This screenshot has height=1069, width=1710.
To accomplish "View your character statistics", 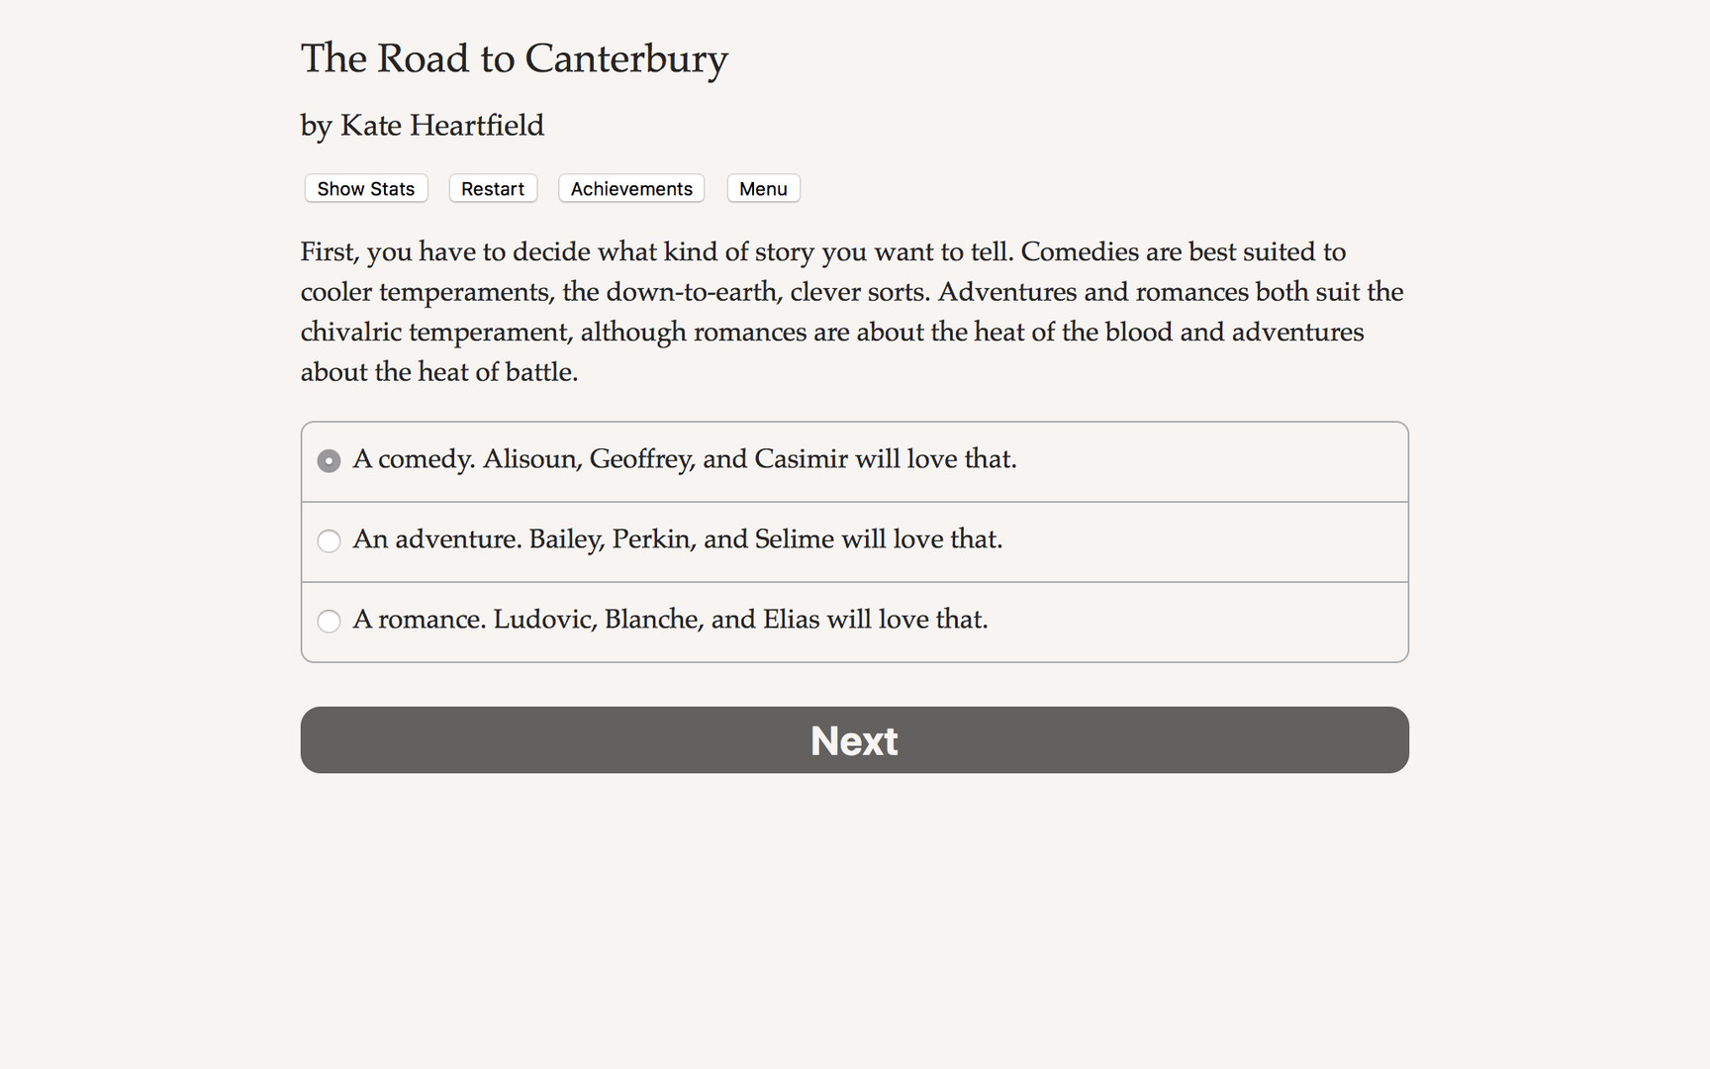I will pos(365,188).
